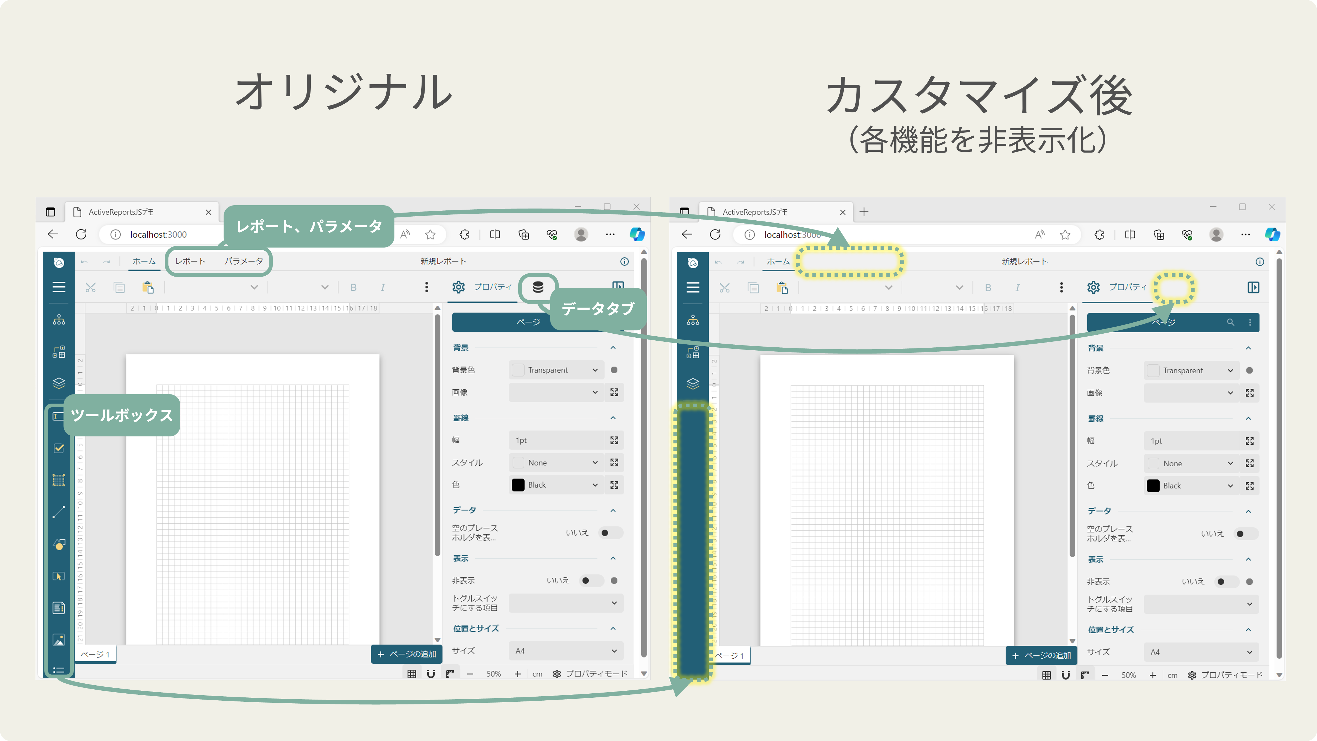The image size is (1317, 741).
Task: Switch to the レポート tab
Action: pos(190,261)
